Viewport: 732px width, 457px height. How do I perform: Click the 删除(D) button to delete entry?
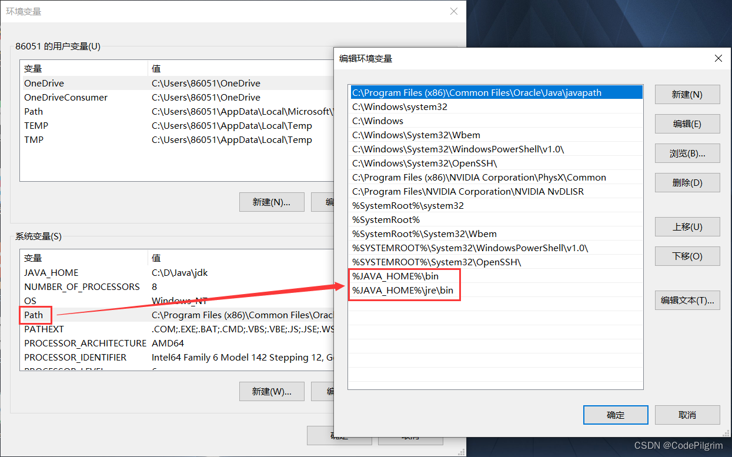(x=687, y=182)
